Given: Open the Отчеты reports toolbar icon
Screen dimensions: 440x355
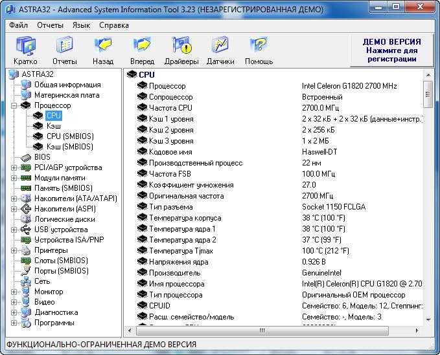Looking at the screenshot, I should coord(65,45).
